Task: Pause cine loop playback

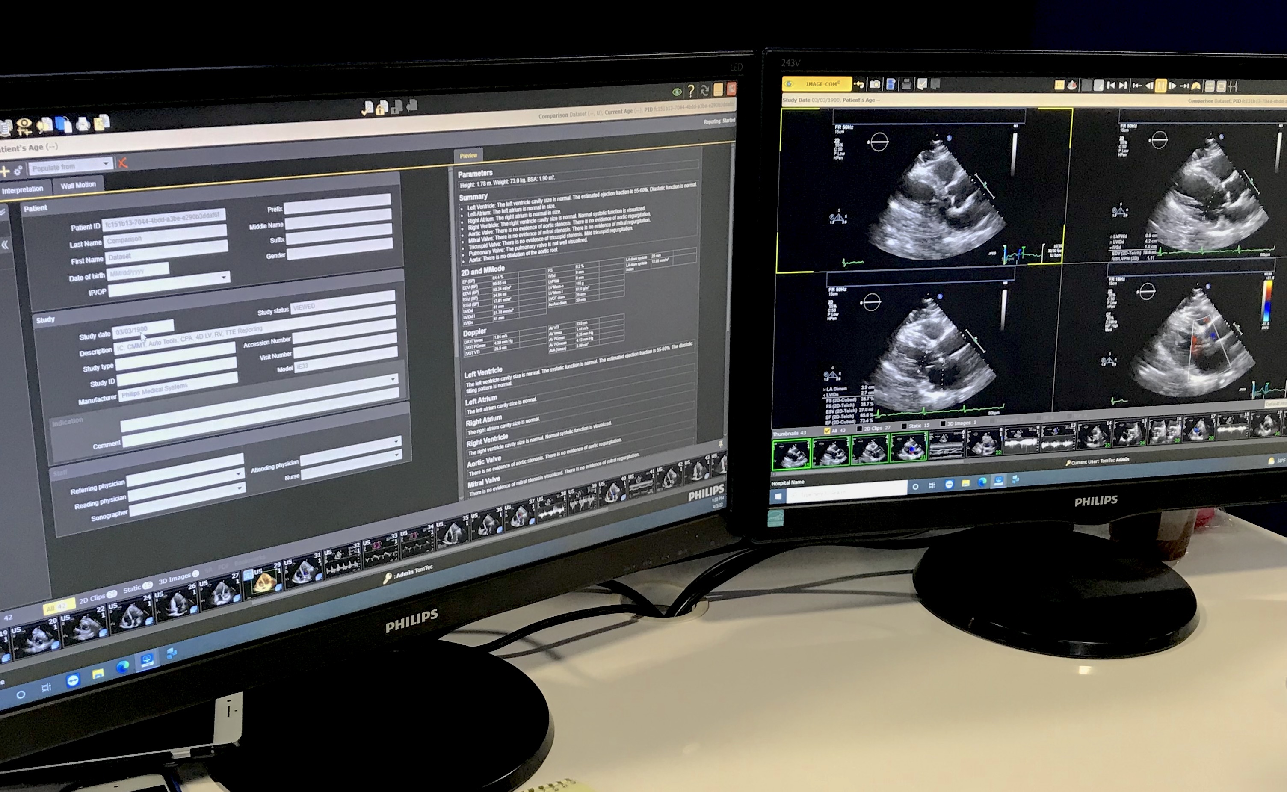Action: [1161, 86]
